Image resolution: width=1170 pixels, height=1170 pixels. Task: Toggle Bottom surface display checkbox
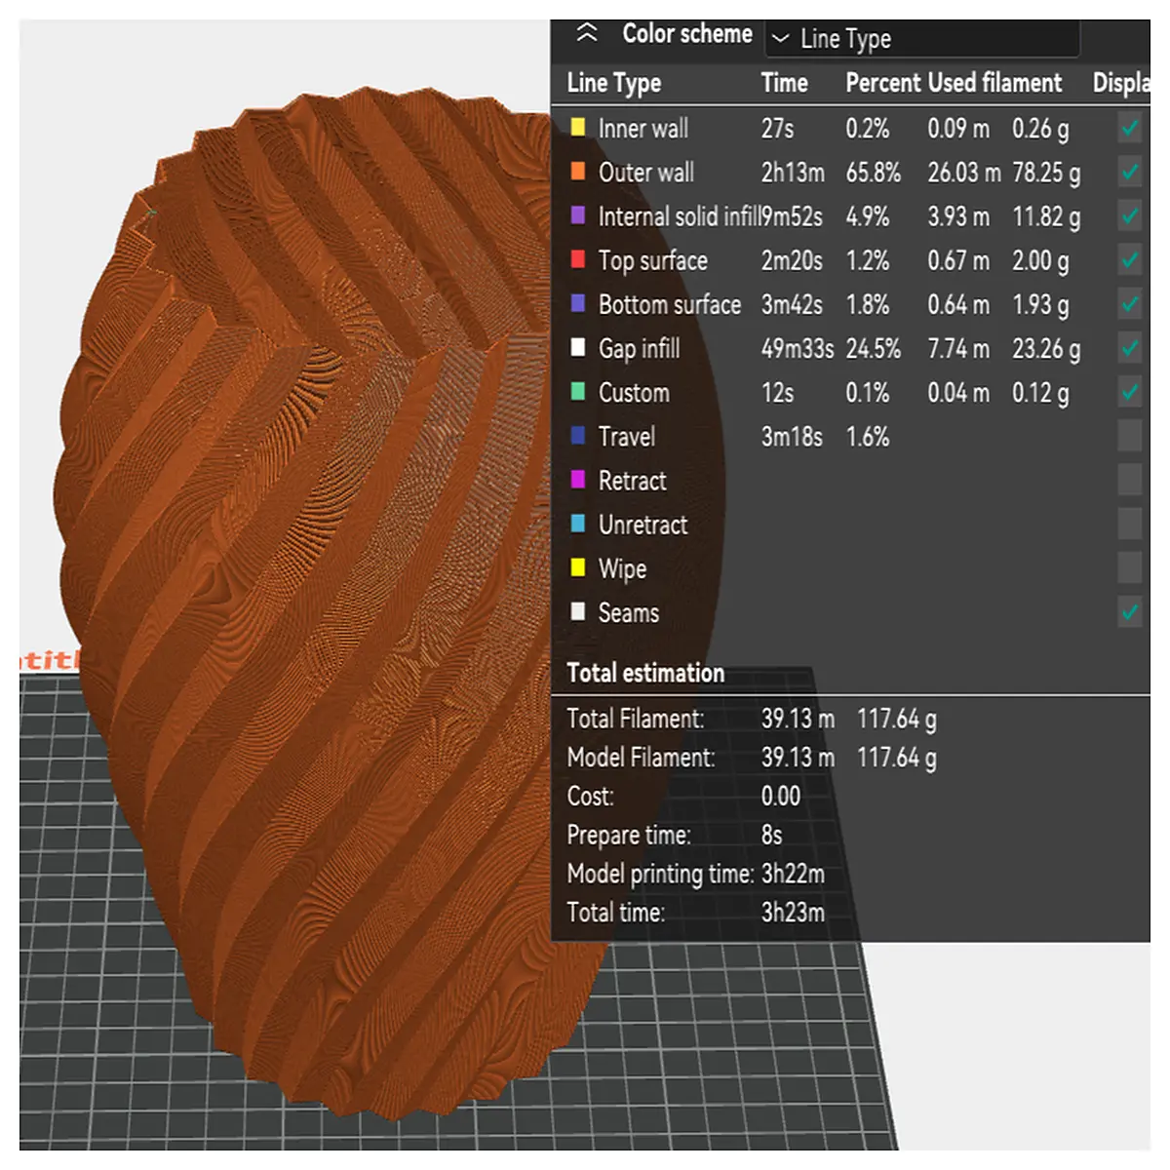(x=1130, y=304)
